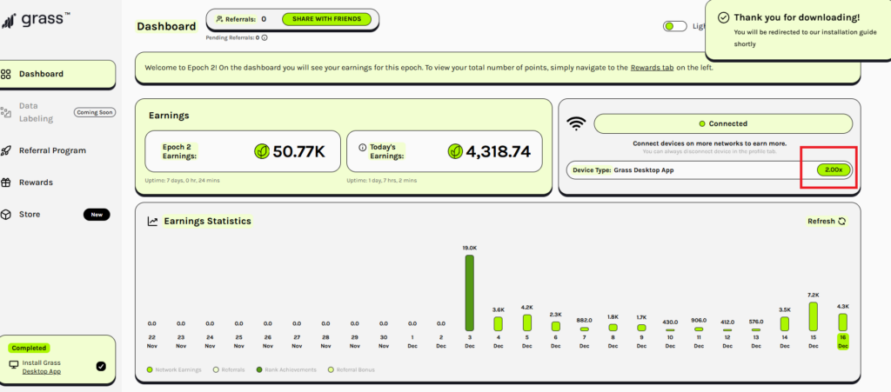Click the 2.00x multiplier badge
Screen dimensions: 891x392
click(834, 169)
